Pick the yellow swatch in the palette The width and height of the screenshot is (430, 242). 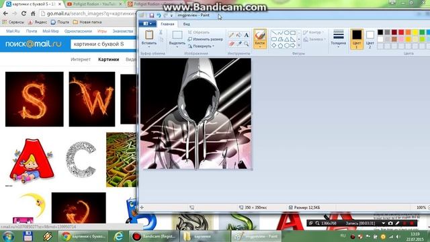pos(415,32)
